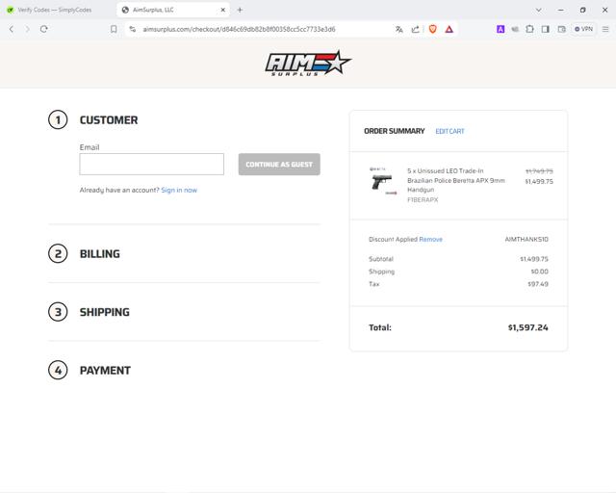This screenshot has height=493, width=616.
Task: Click the Tax amount $97.49
Action: point(538,284)
